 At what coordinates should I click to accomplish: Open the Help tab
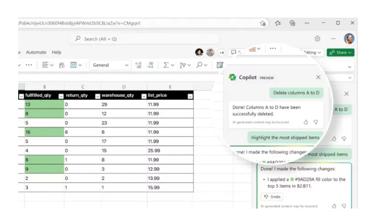tap(57, 52)
